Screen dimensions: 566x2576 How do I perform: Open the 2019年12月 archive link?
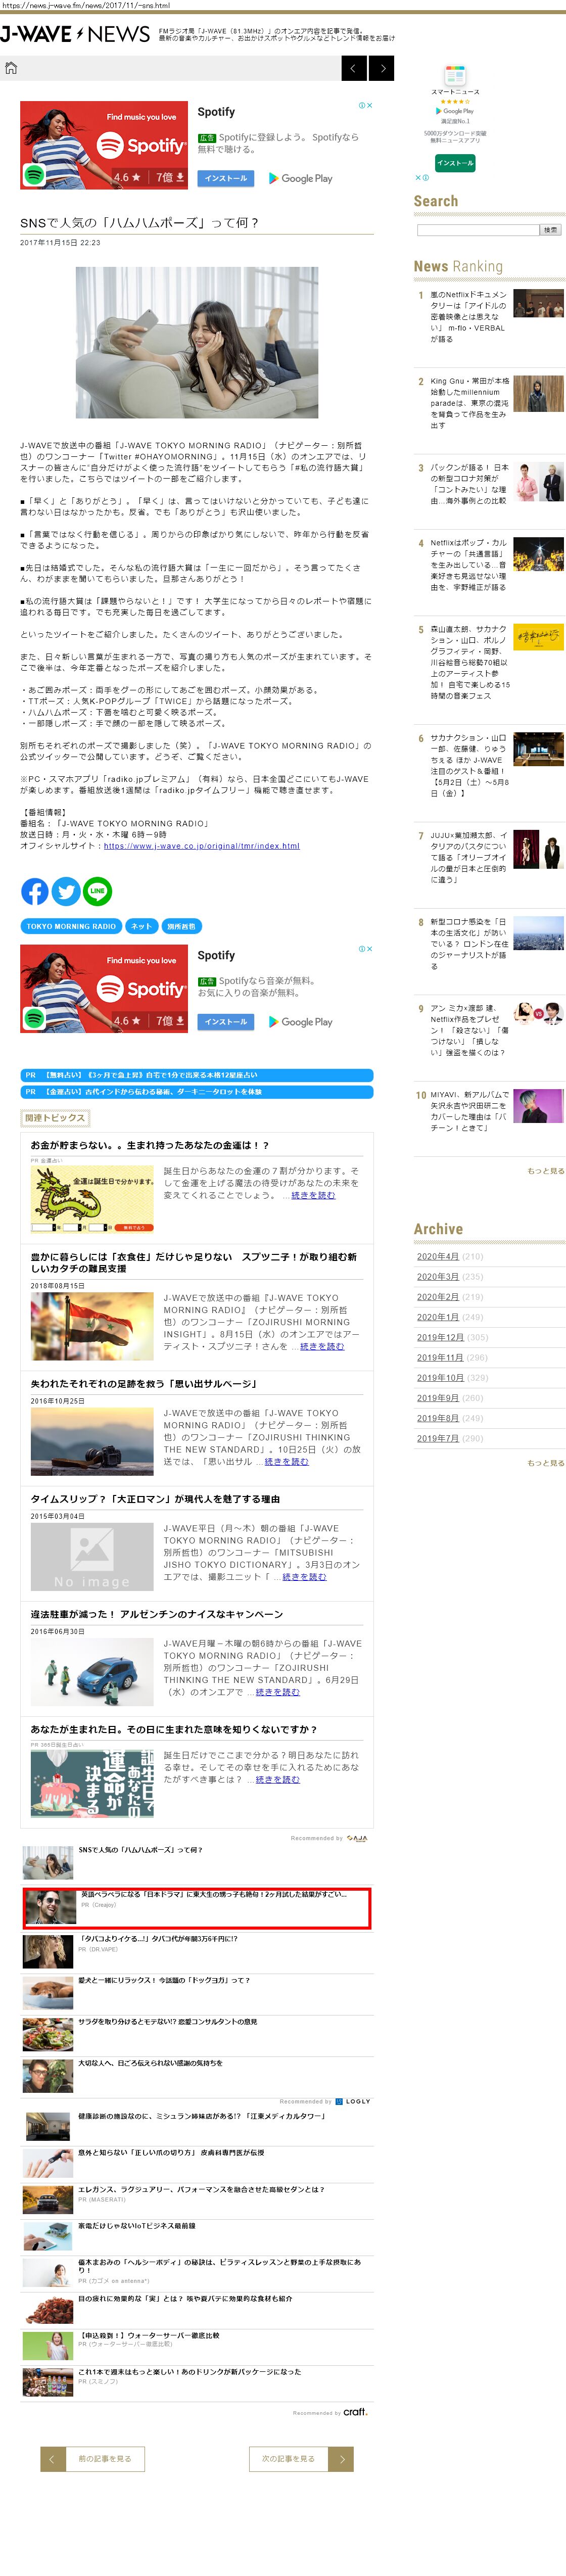tap(439, 1337)
